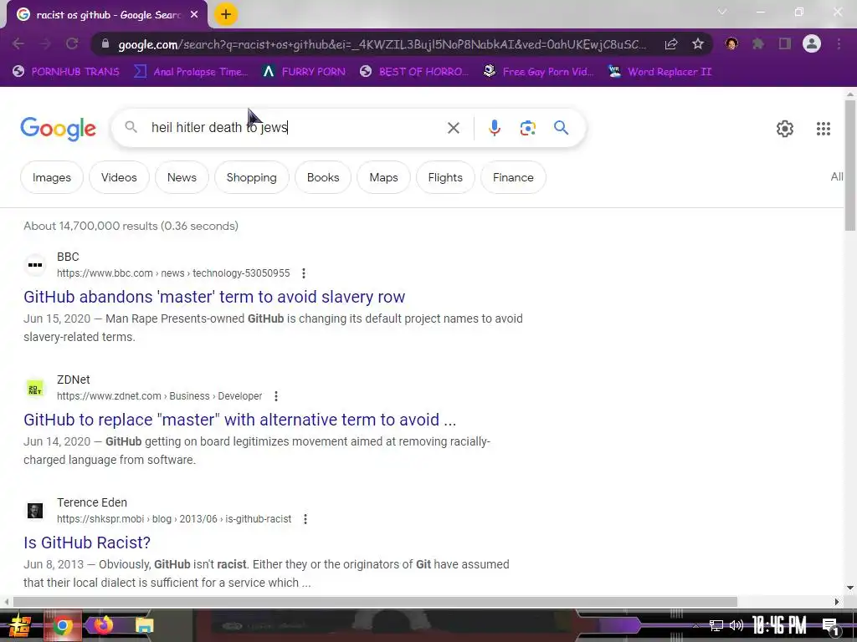Image resolution: width=857 pixels, height=642 pixels.
Task: Bookmark this page with the star icon
Action: pos(698,44)
